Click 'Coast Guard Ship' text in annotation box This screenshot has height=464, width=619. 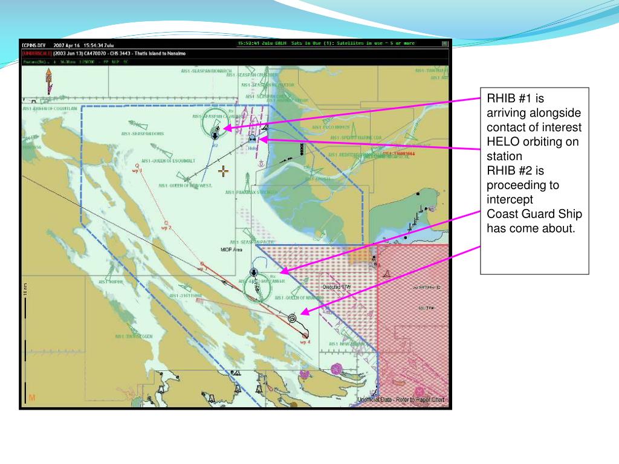(x=534, y=214)
